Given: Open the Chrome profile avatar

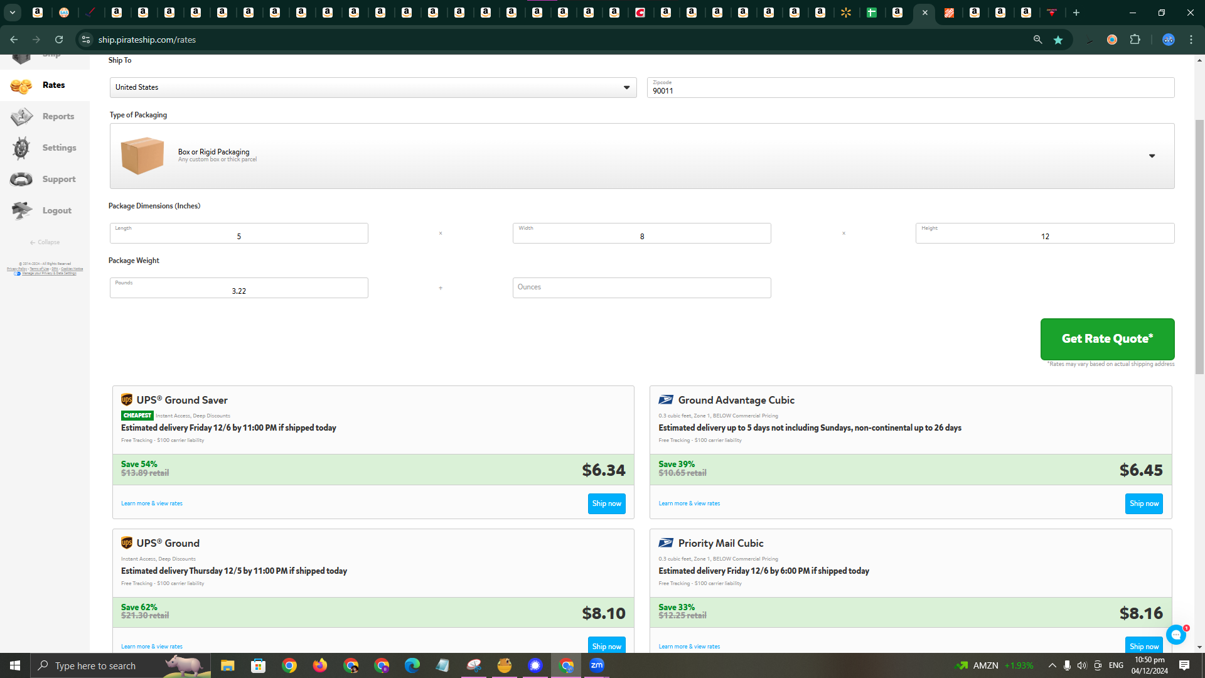Looking at the screenshot, I should click(1169, 40).
